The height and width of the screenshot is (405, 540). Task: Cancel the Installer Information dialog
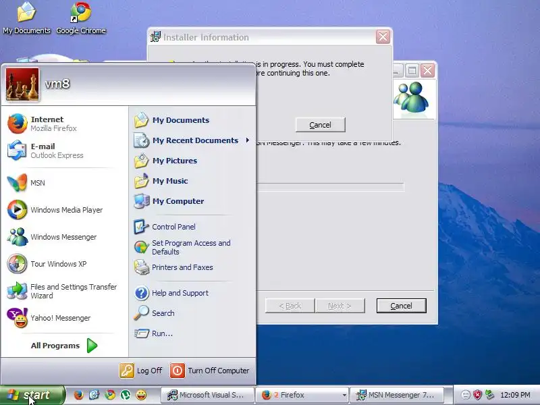click(x=320, y=125)
